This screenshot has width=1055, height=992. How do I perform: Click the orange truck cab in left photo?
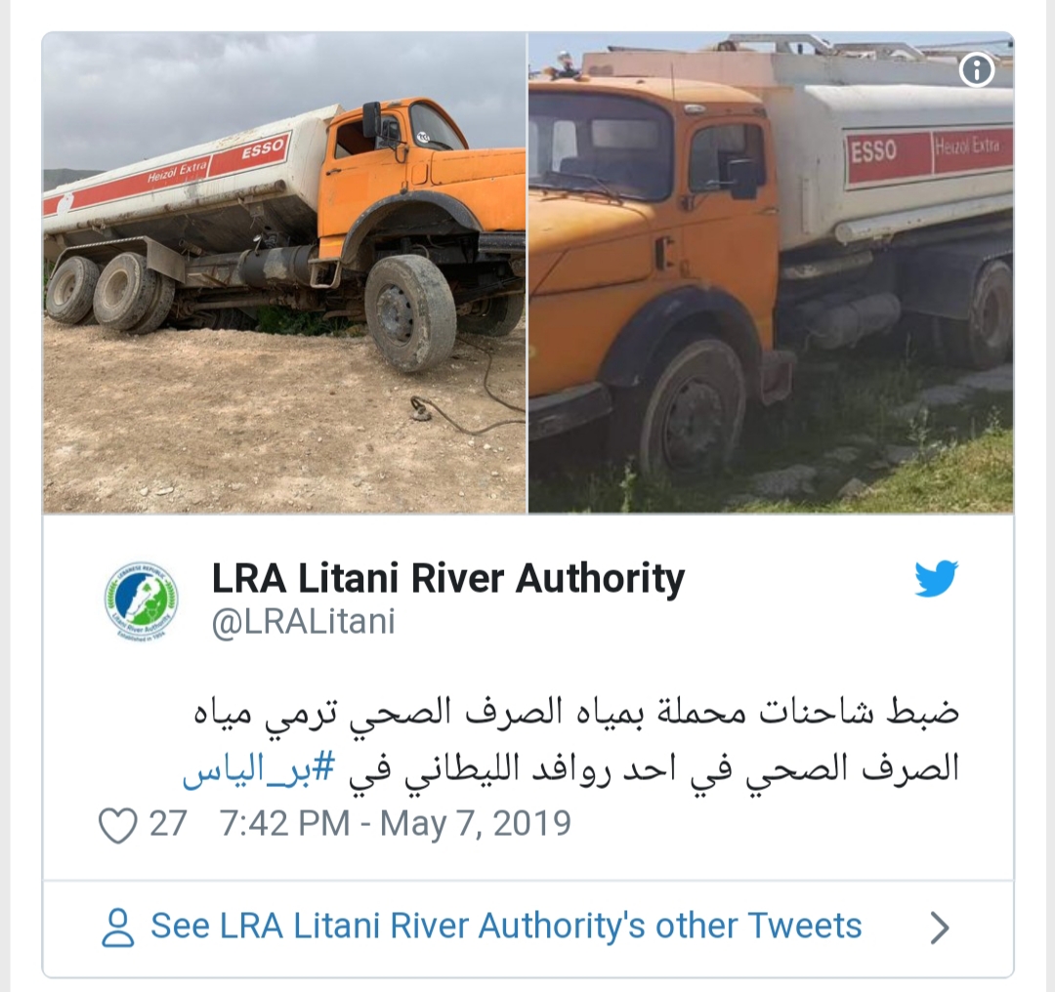[402, 175]
